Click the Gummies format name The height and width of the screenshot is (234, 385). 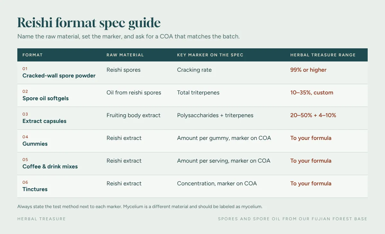pos(35,144)
